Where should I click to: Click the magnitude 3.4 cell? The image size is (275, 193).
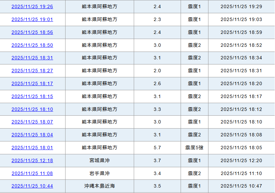pyautogui.click(x=157, y=173)
